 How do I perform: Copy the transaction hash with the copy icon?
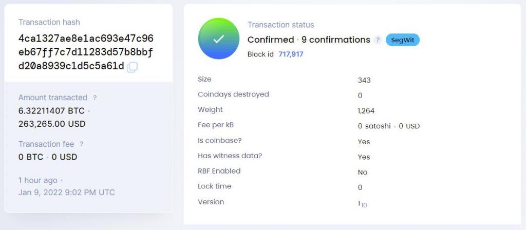(132, 67)
